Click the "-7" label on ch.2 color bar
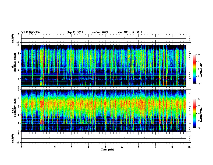213x165 pixels. (x=198, y=106)
